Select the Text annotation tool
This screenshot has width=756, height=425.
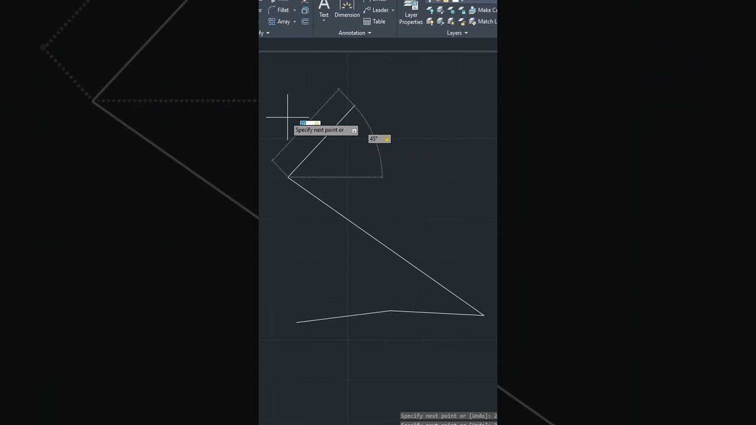(324, 9)
